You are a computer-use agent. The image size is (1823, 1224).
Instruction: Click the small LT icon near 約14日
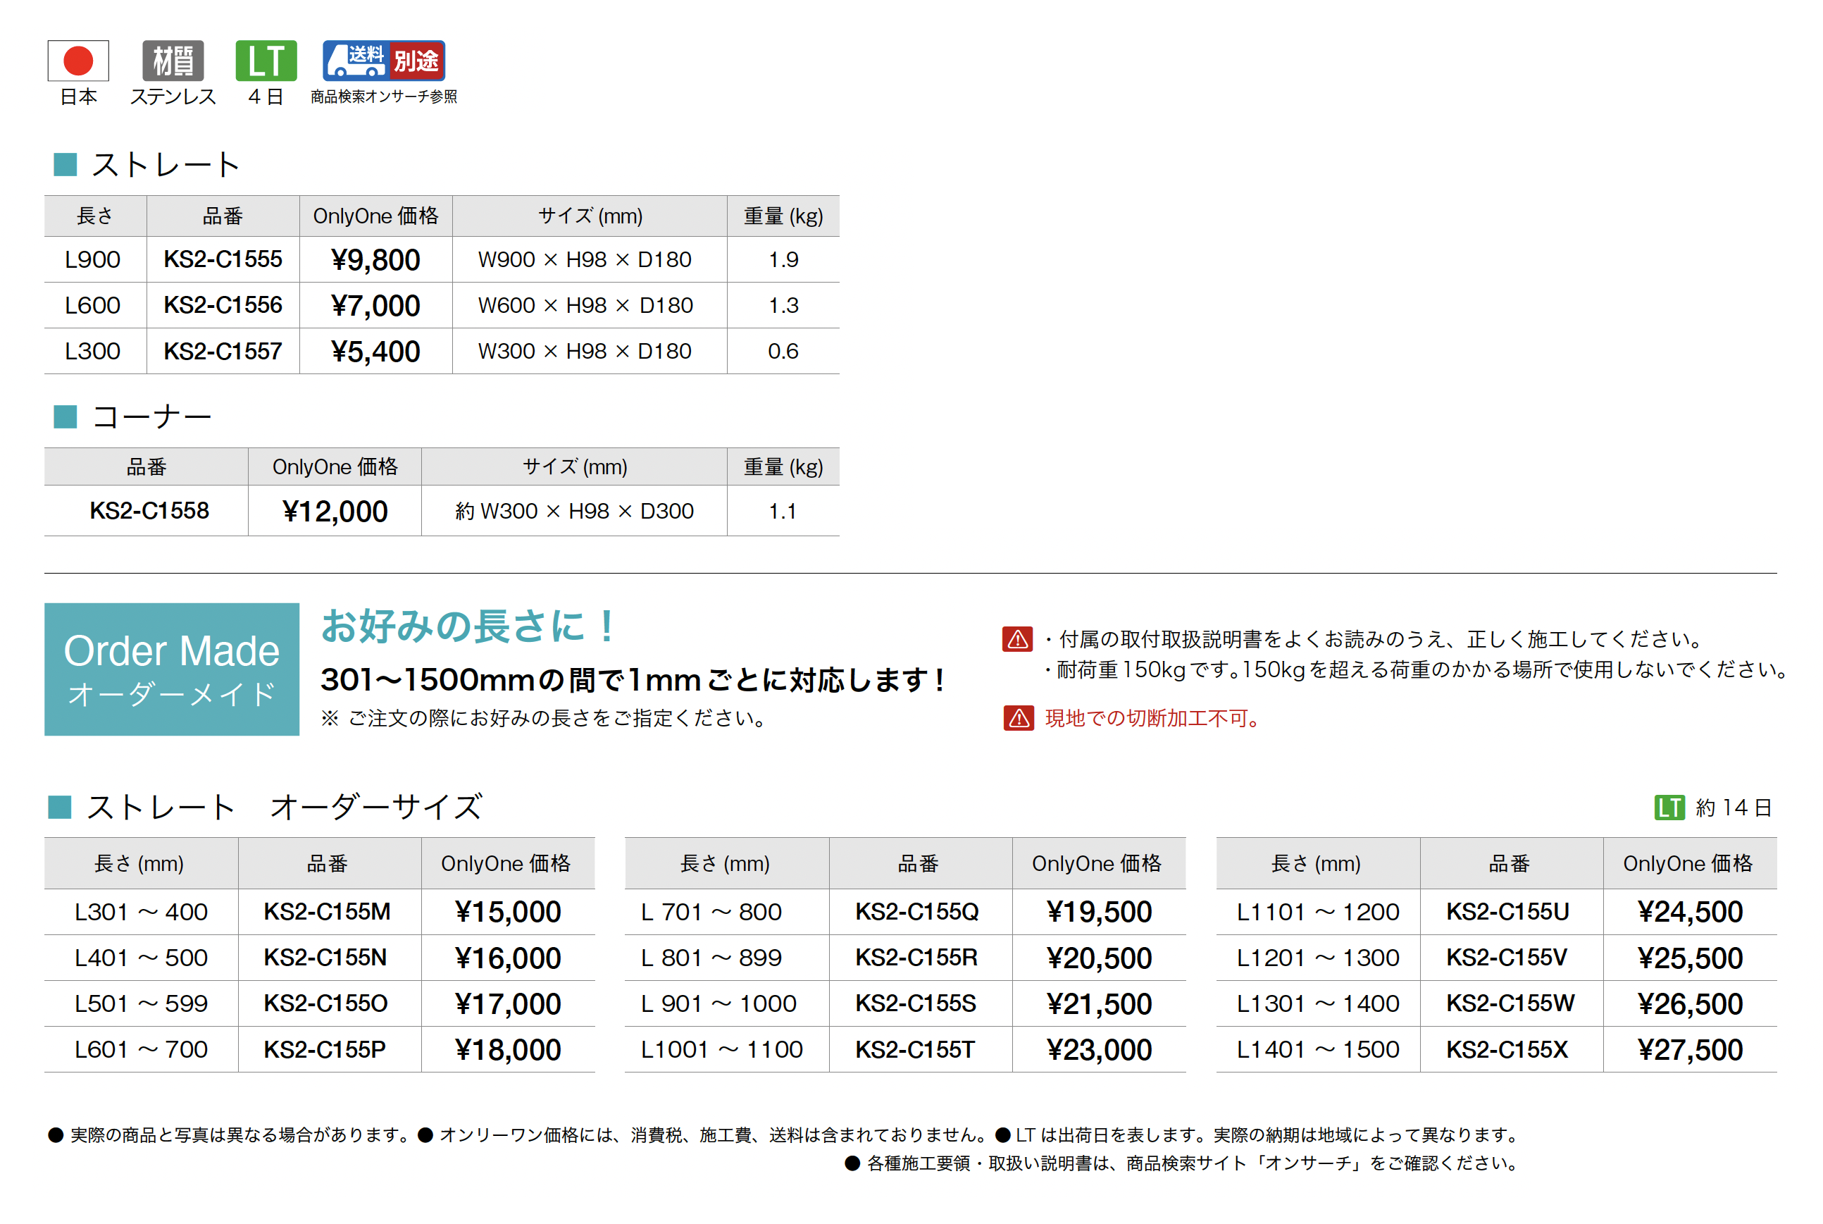click(x=1669, y=807)
